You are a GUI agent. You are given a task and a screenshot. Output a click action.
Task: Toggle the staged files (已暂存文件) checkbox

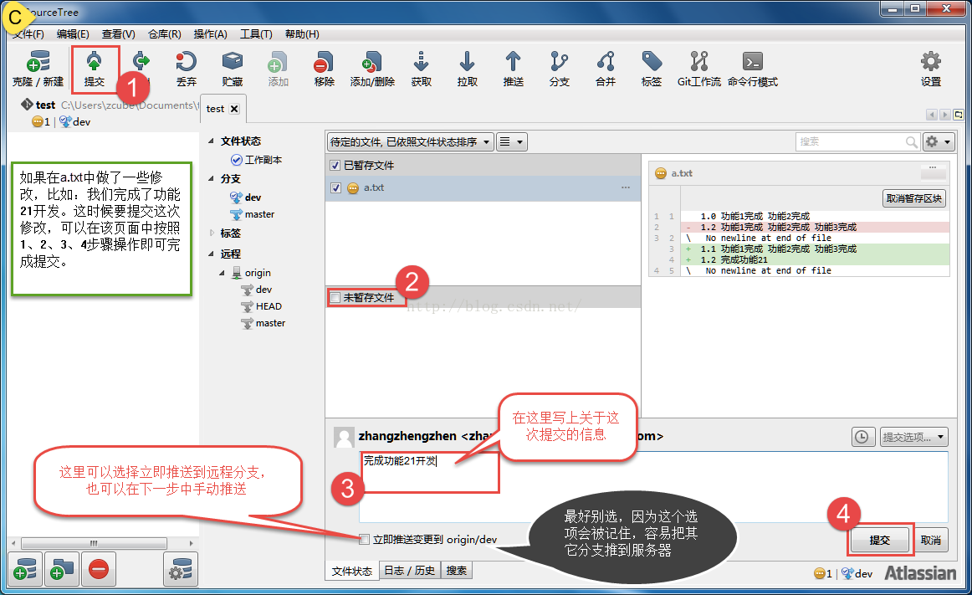tap(335, 166)
